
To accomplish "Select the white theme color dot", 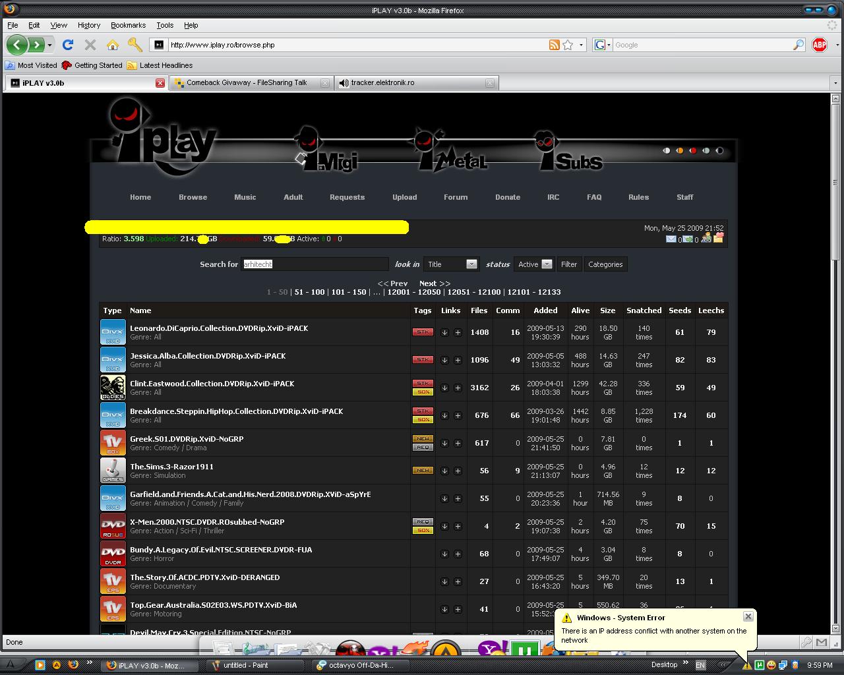I will 667,151.
